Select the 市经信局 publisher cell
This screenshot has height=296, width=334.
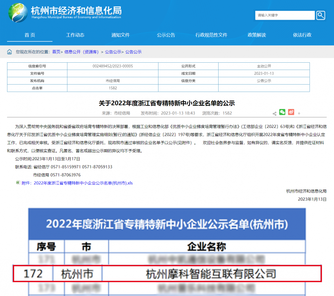(x=113, y=81)
